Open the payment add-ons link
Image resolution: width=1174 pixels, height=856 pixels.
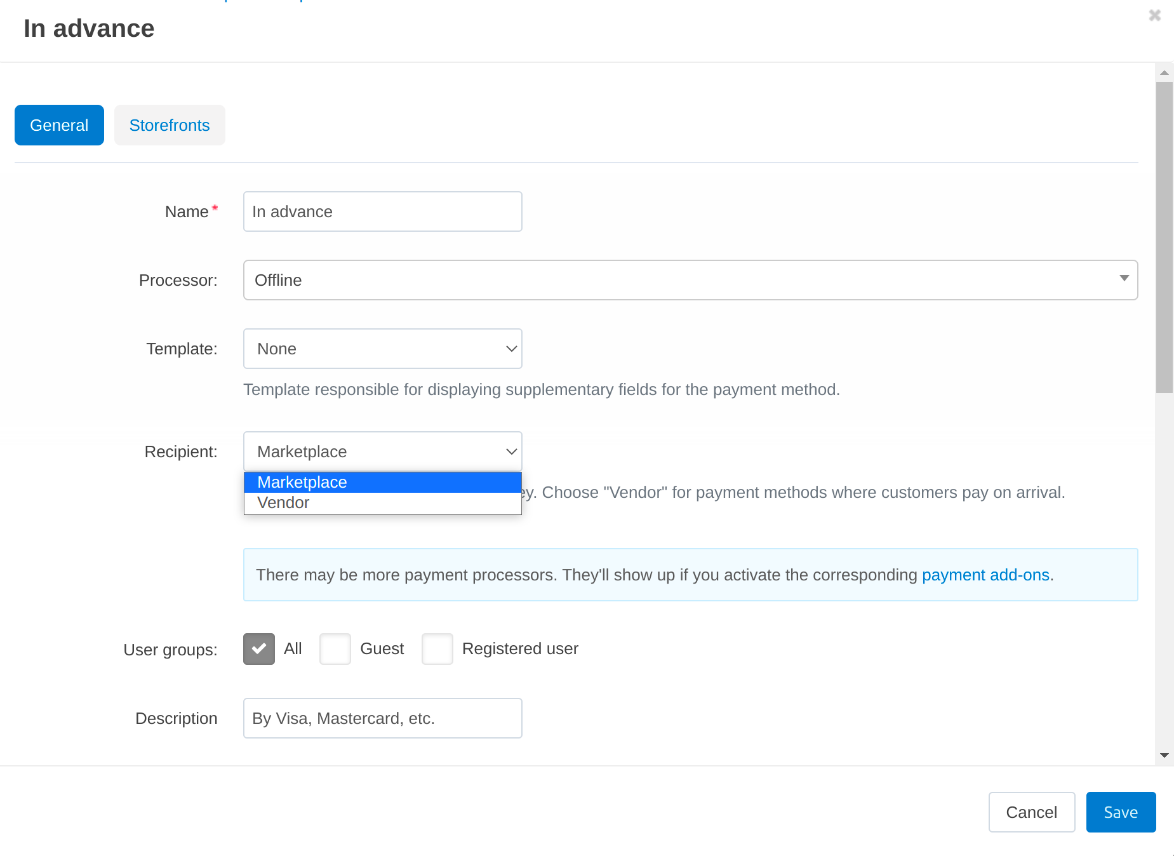coord(985,575)
